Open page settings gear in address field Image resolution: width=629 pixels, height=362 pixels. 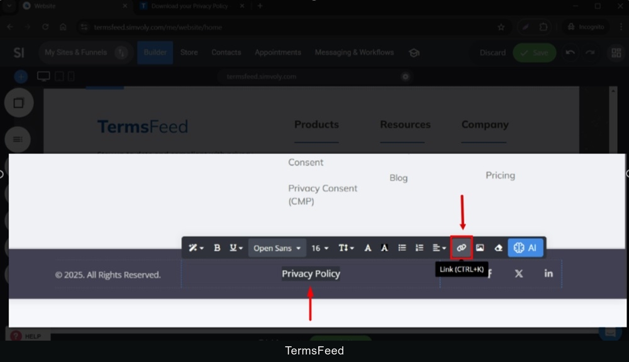click(x=405, y=77)
